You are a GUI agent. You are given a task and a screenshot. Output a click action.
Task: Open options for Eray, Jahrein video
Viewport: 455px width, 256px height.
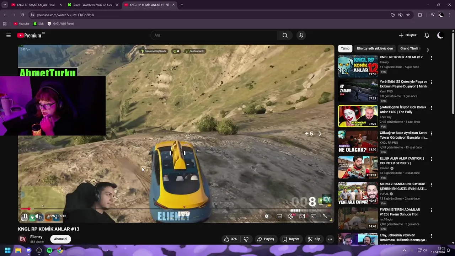(432, 236)
